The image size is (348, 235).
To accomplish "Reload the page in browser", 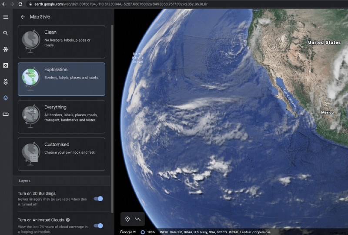I will tap(20, 4).
